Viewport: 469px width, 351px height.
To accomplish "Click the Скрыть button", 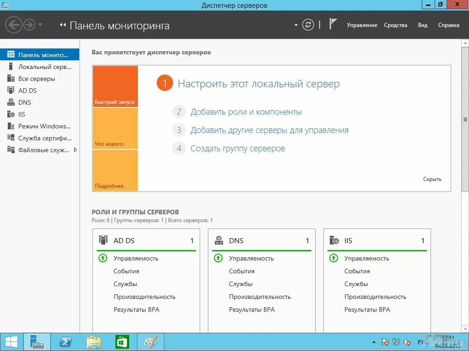I will (432, 179).
